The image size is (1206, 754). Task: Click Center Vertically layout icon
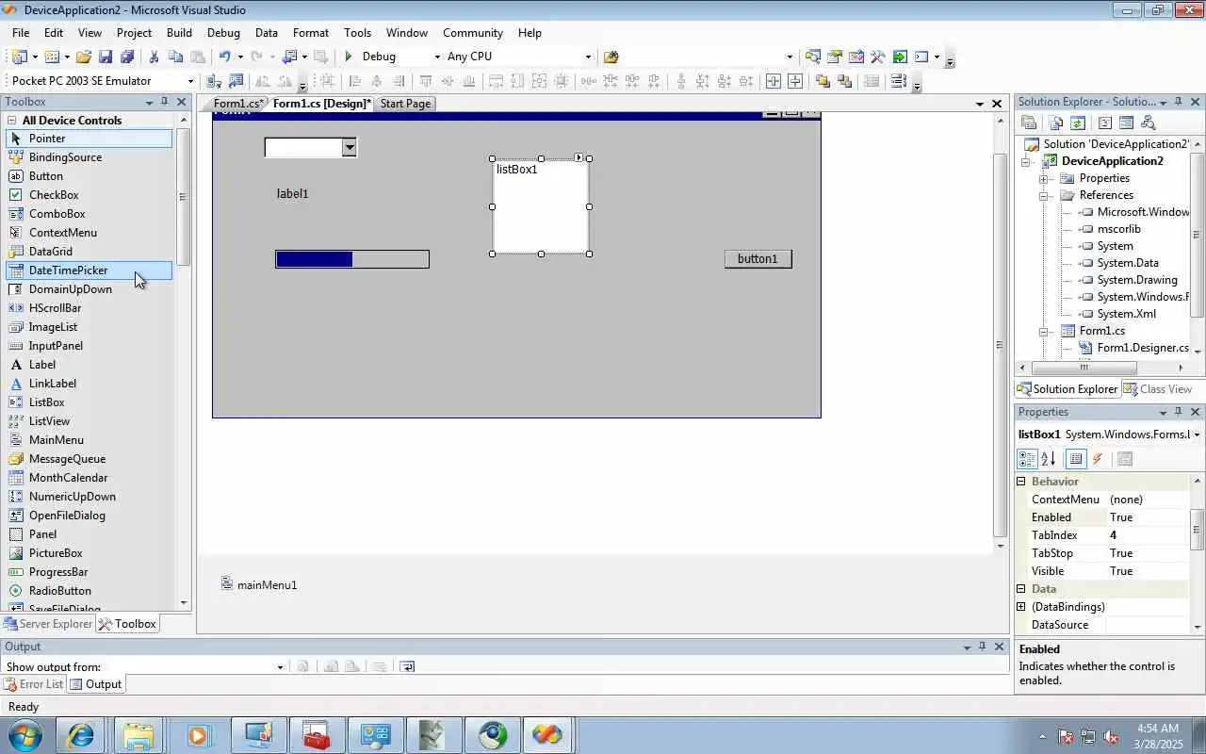[x=795, y=81]
